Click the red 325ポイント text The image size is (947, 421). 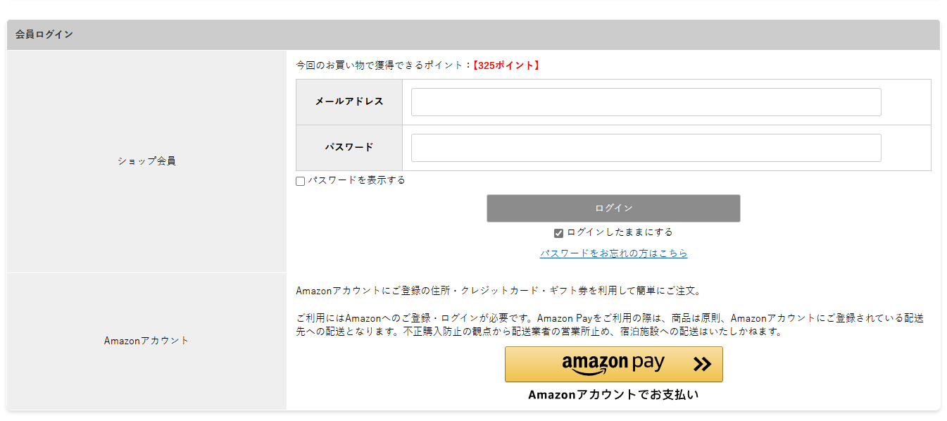pyautogui.click(x=506, y=65)
